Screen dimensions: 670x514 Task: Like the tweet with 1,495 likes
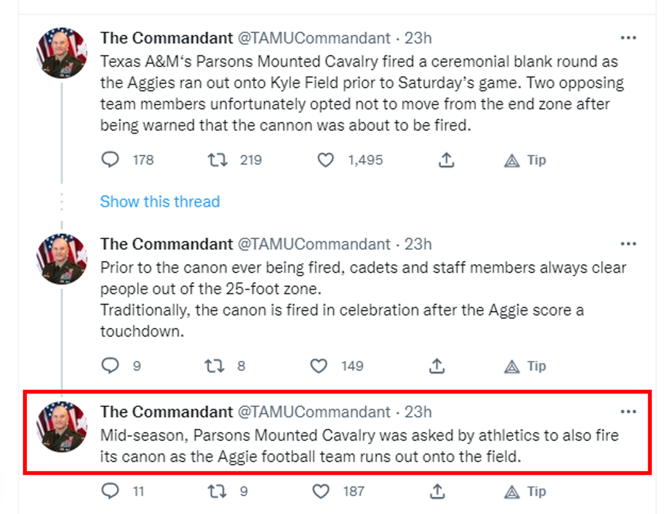326,160
